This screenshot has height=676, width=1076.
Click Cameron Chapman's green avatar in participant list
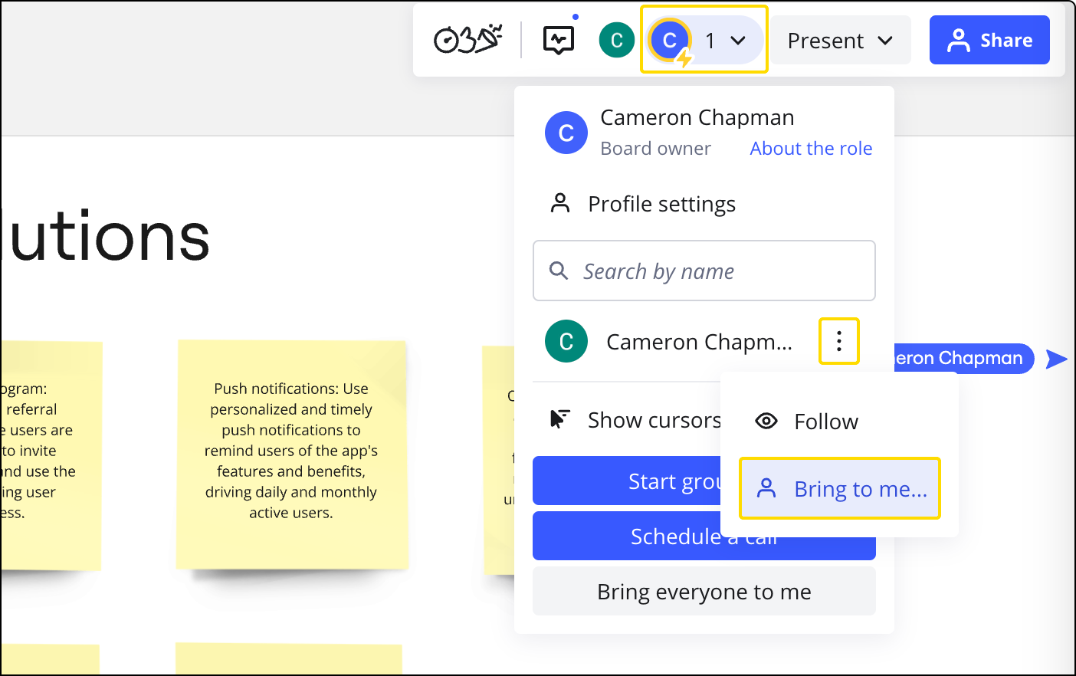click(x=566, y=342)
